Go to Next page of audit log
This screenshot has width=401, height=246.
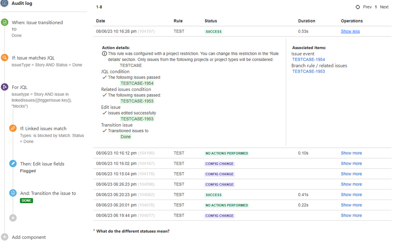tap(384, 7)
